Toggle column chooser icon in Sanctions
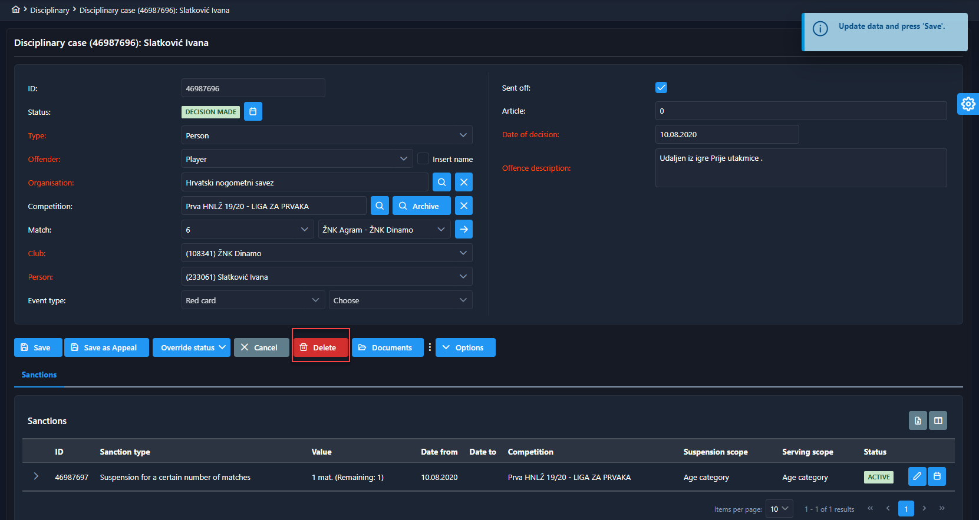The height and width of the screenshot is (520, 979). click(938, 420)
